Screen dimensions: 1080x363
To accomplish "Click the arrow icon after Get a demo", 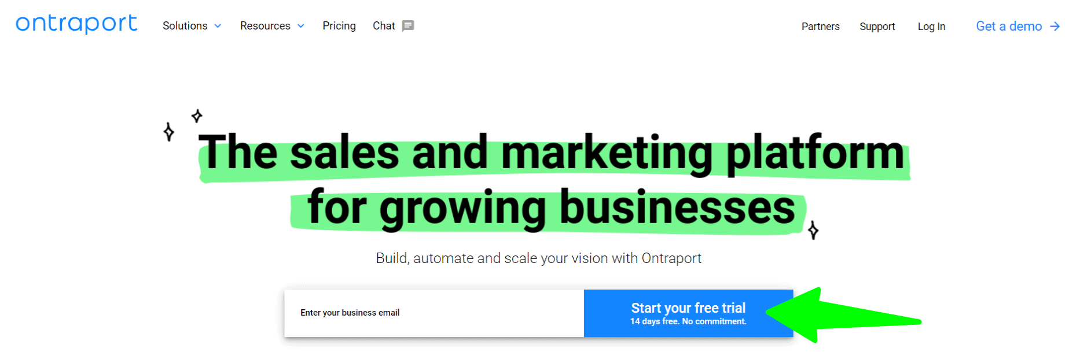I will coord(1055,27).
